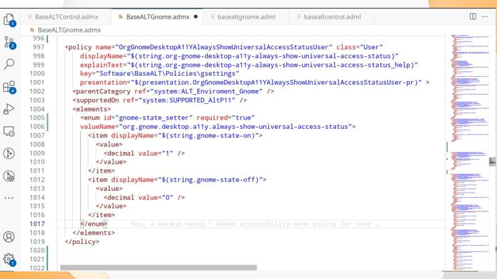497x279 pixels.
Task: Open Source Control view
Action: (x=9, y=43)
